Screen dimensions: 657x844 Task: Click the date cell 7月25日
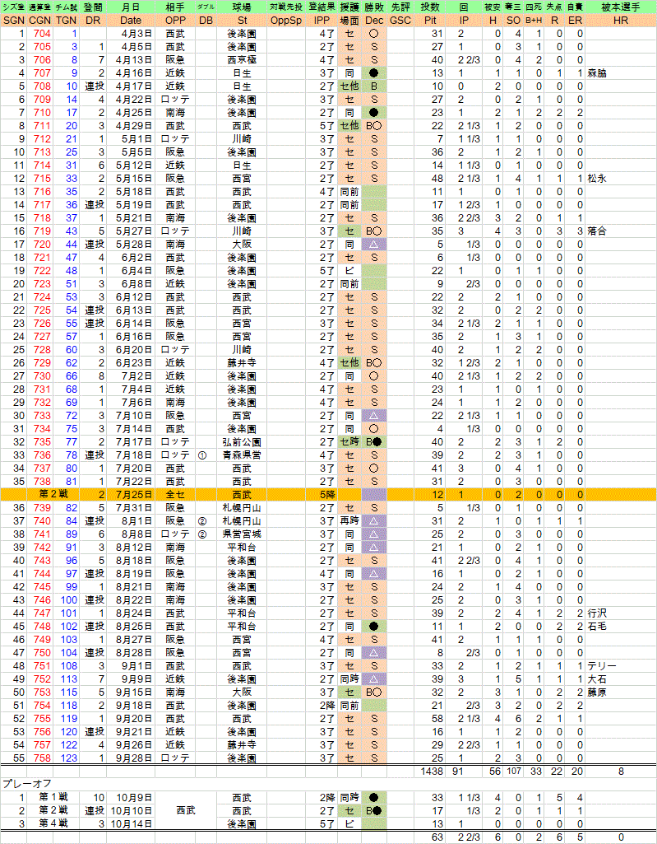pos(134,494)
